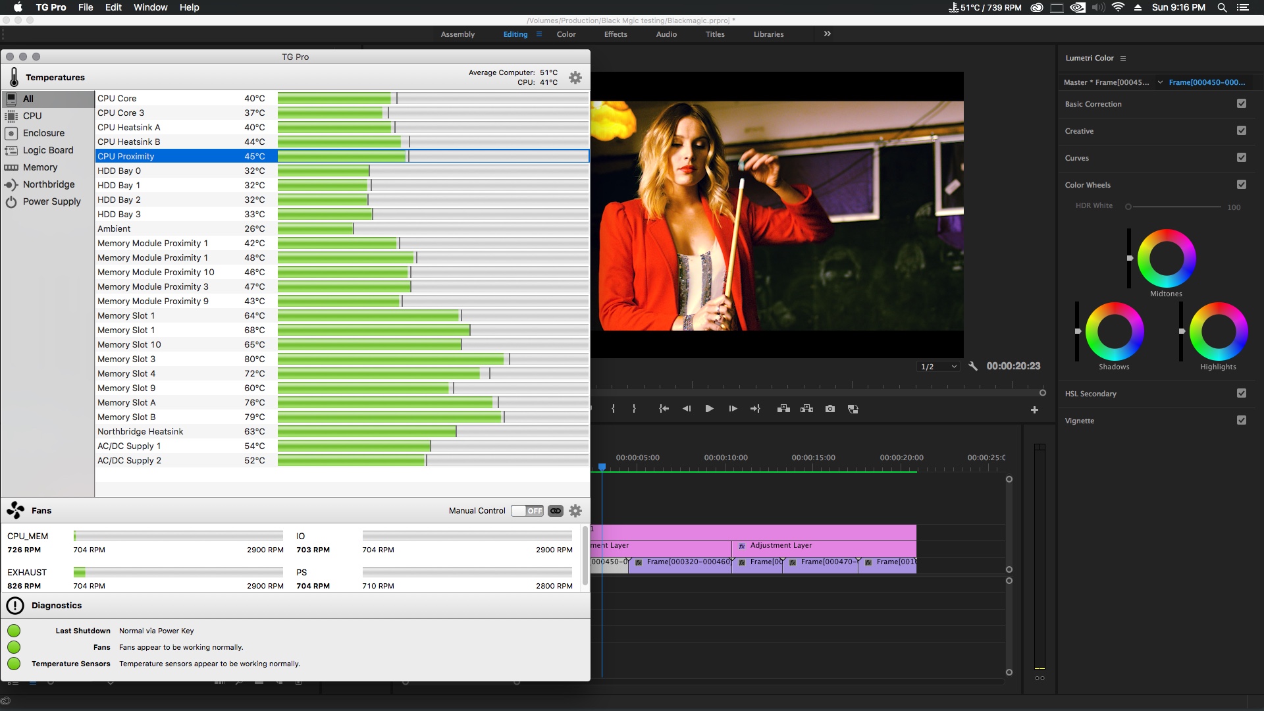Select the Northbridge Heatsink sensor row

pyautogui.click(x=140, y=431)
